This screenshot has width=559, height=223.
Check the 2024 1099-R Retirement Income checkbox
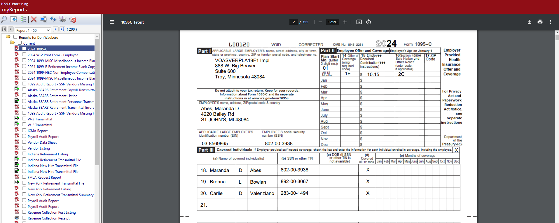[x=24, y=66]
